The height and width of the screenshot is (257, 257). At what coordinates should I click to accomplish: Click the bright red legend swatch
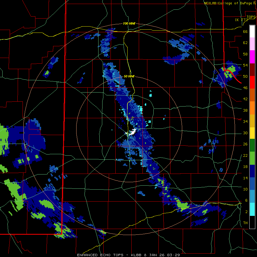pos(252,82)
